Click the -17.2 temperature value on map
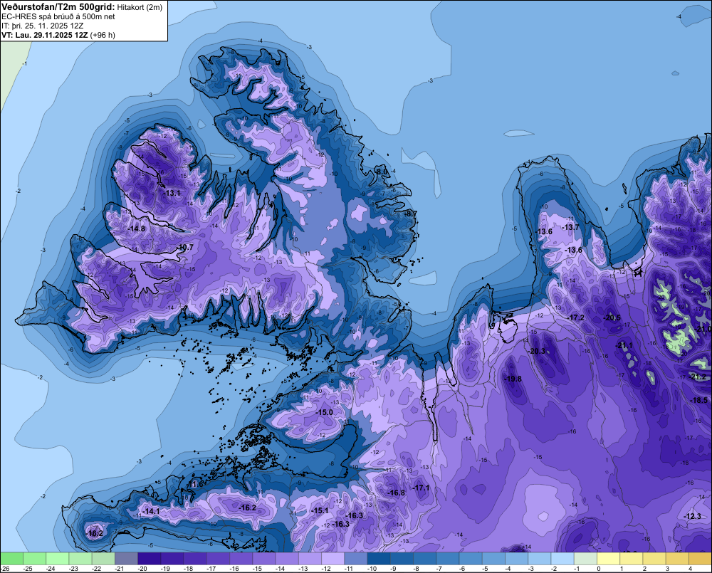Image resolution: width=712 pixels, height=573 pixels. [576, 317]
